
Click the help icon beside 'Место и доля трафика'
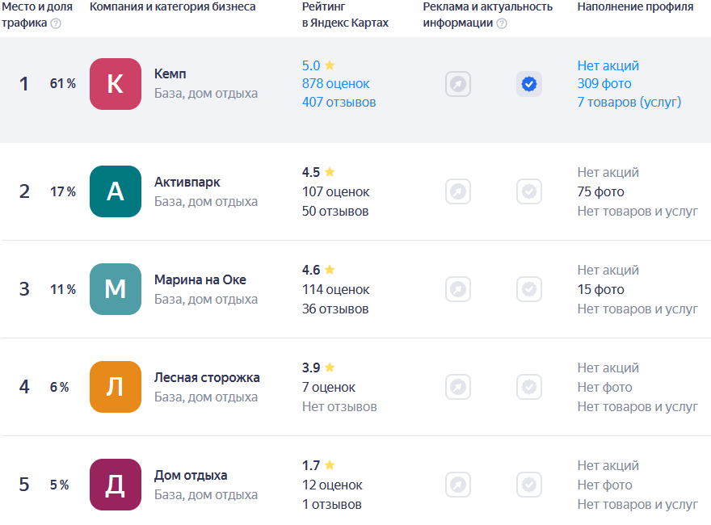point(56,23)
